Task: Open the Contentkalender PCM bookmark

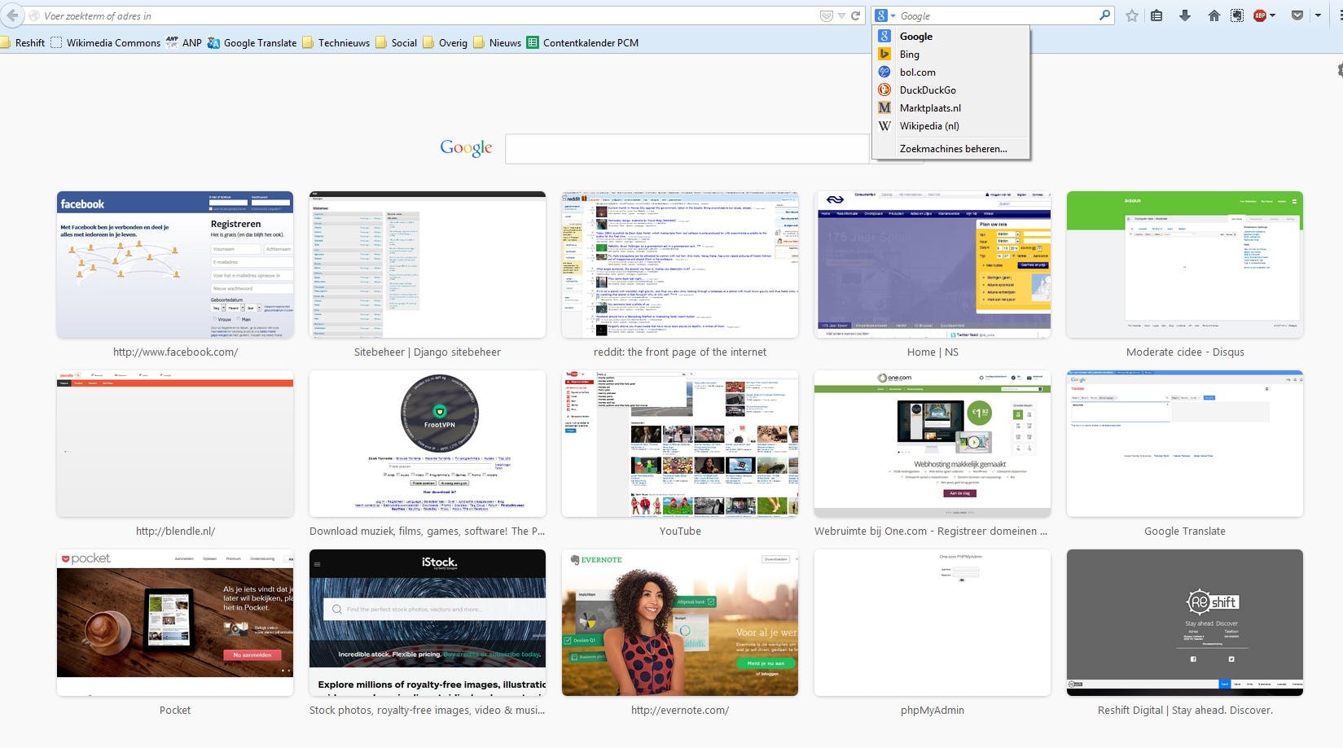Action: tap(582, 43)
